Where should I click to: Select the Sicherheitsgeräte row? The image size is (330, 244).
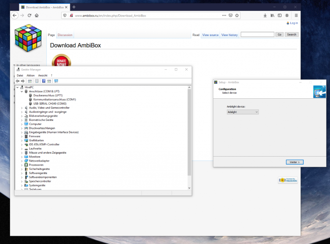(x=39, y=169)
